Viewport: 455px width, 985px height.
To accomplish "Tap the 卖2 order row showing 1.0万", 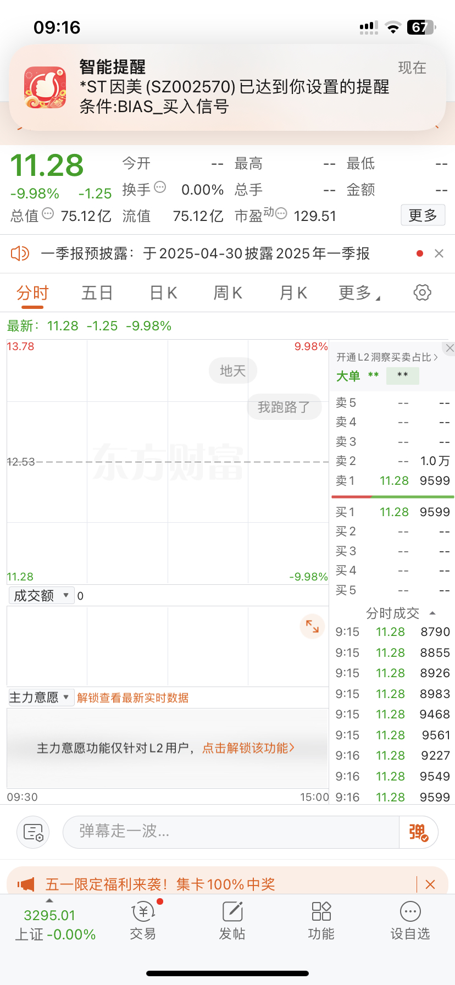I will [392, 461].
